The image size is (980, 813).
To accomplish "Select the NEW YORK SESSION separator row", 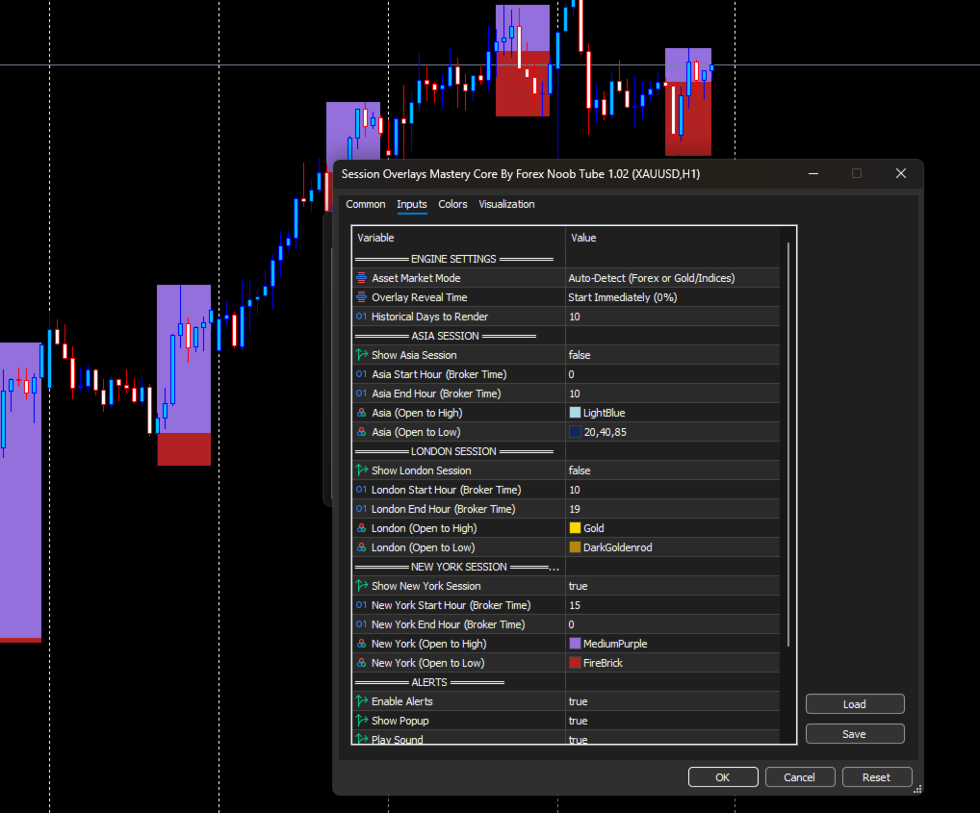I will pos(566,567).
